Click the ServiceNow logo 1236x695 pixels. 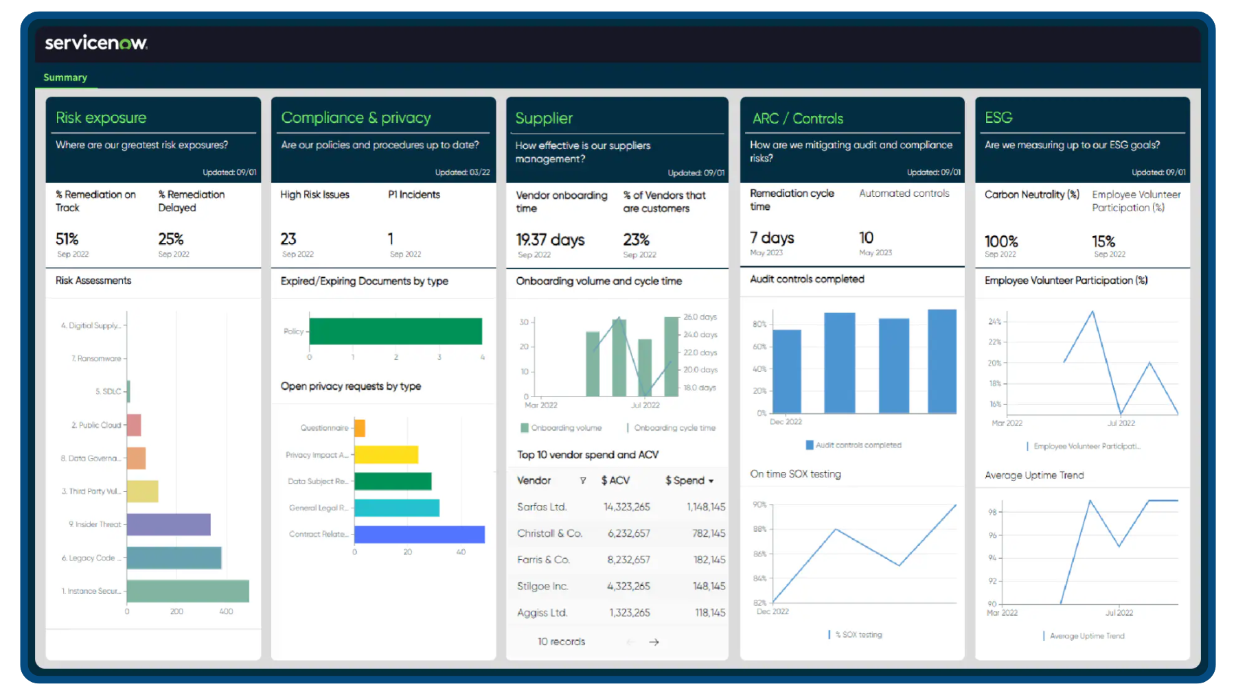95,43
